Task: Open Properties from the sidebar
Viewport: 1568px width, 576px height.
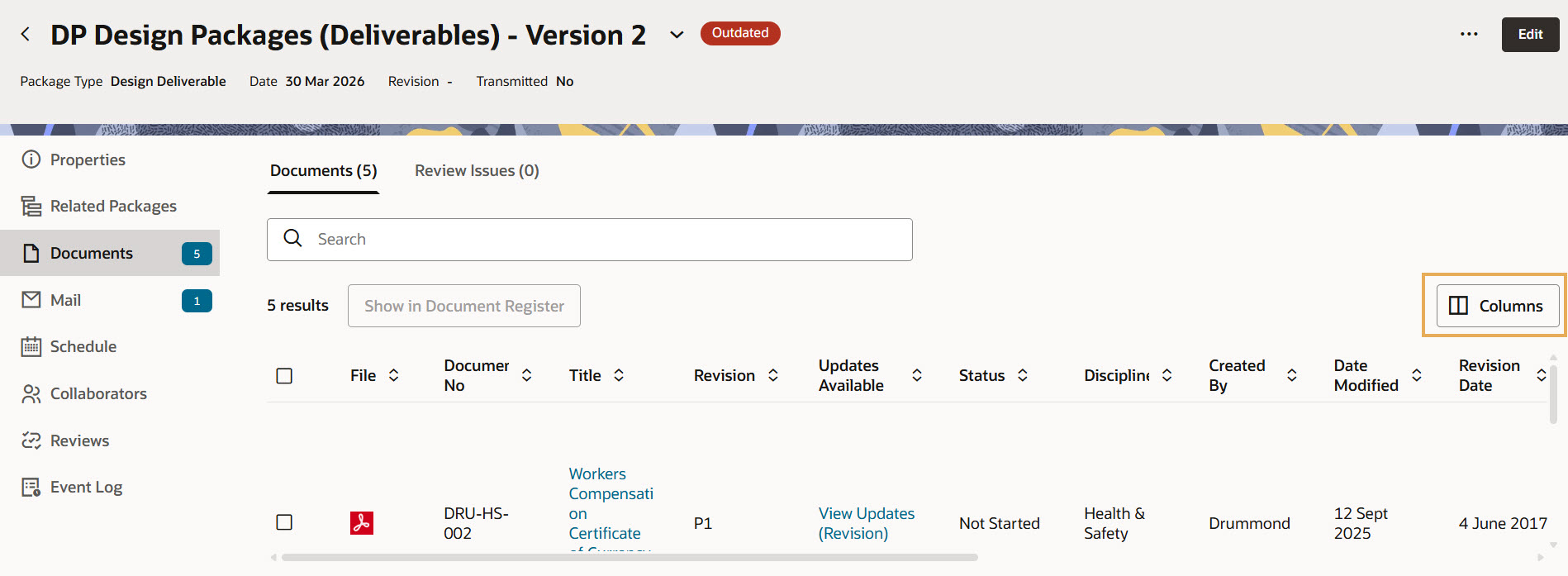Action: tap(88, 159)
